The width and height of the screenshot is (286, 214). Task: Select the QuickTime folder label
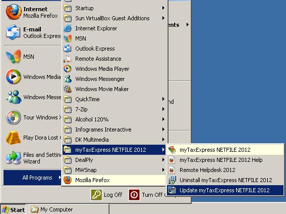pyautogui.click(x=87, y=99)
